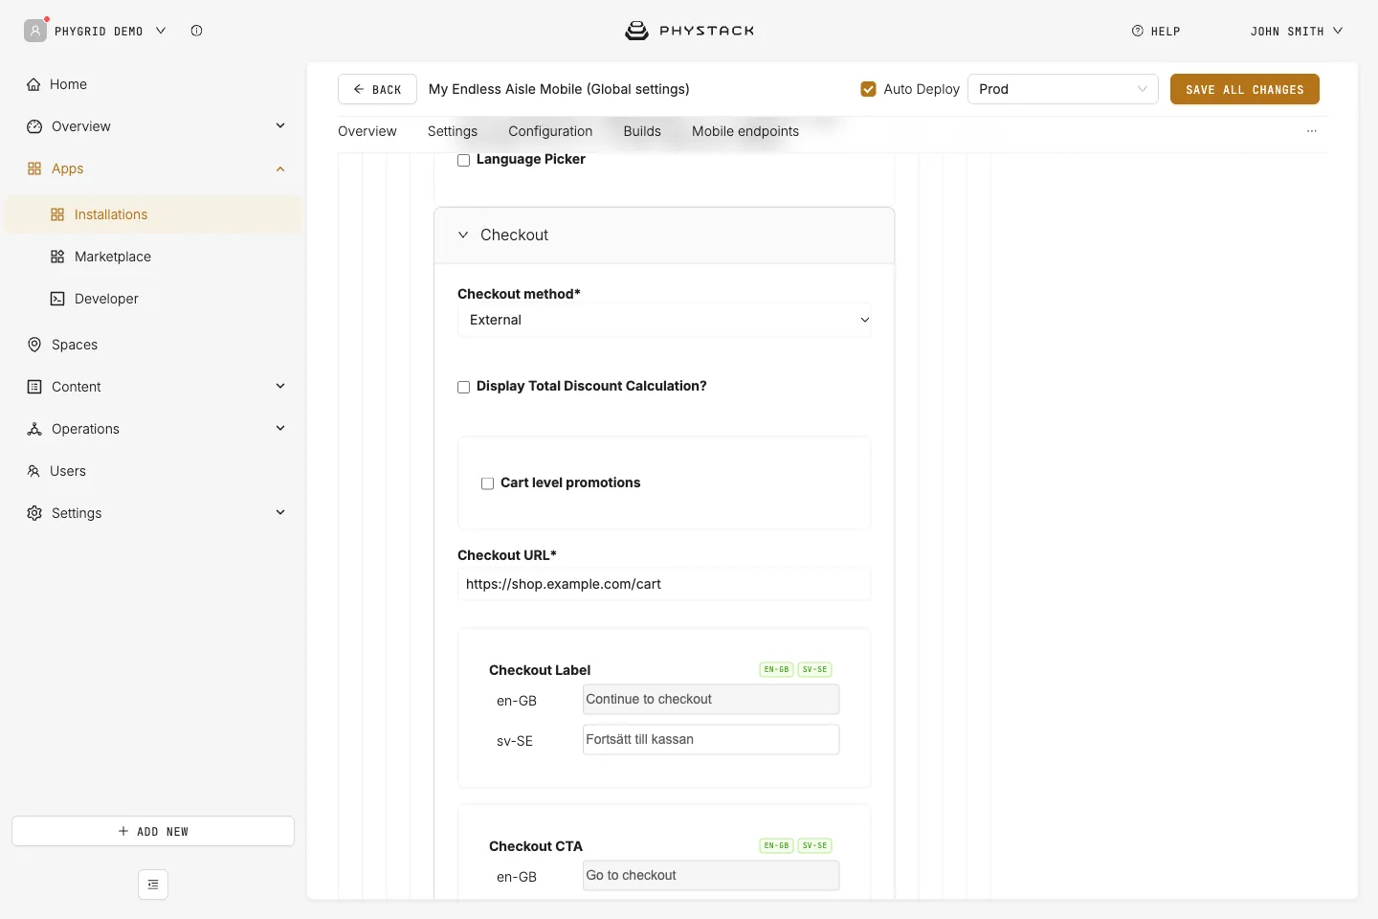Open the Builds tab
This screenshot has height=919, width=1378.
[642, 131]
